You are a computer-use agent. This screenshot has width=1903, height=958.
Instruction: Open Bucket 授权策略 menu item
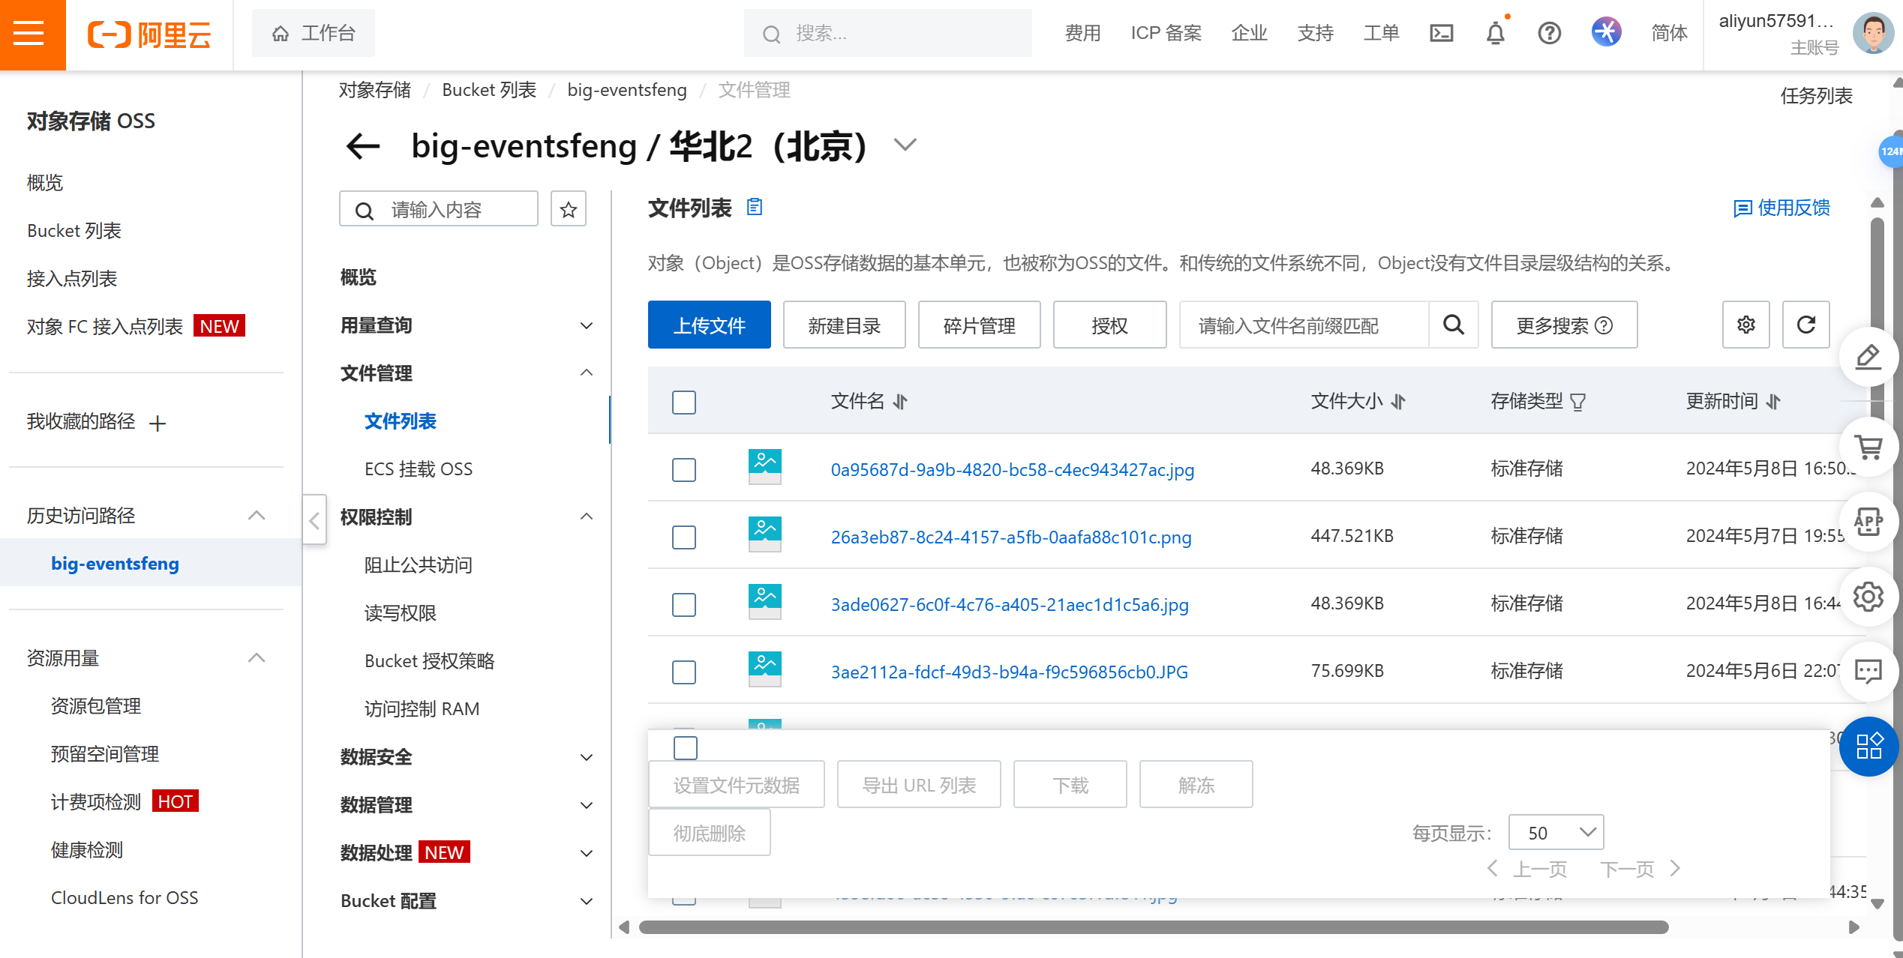(x=429, y=661)
